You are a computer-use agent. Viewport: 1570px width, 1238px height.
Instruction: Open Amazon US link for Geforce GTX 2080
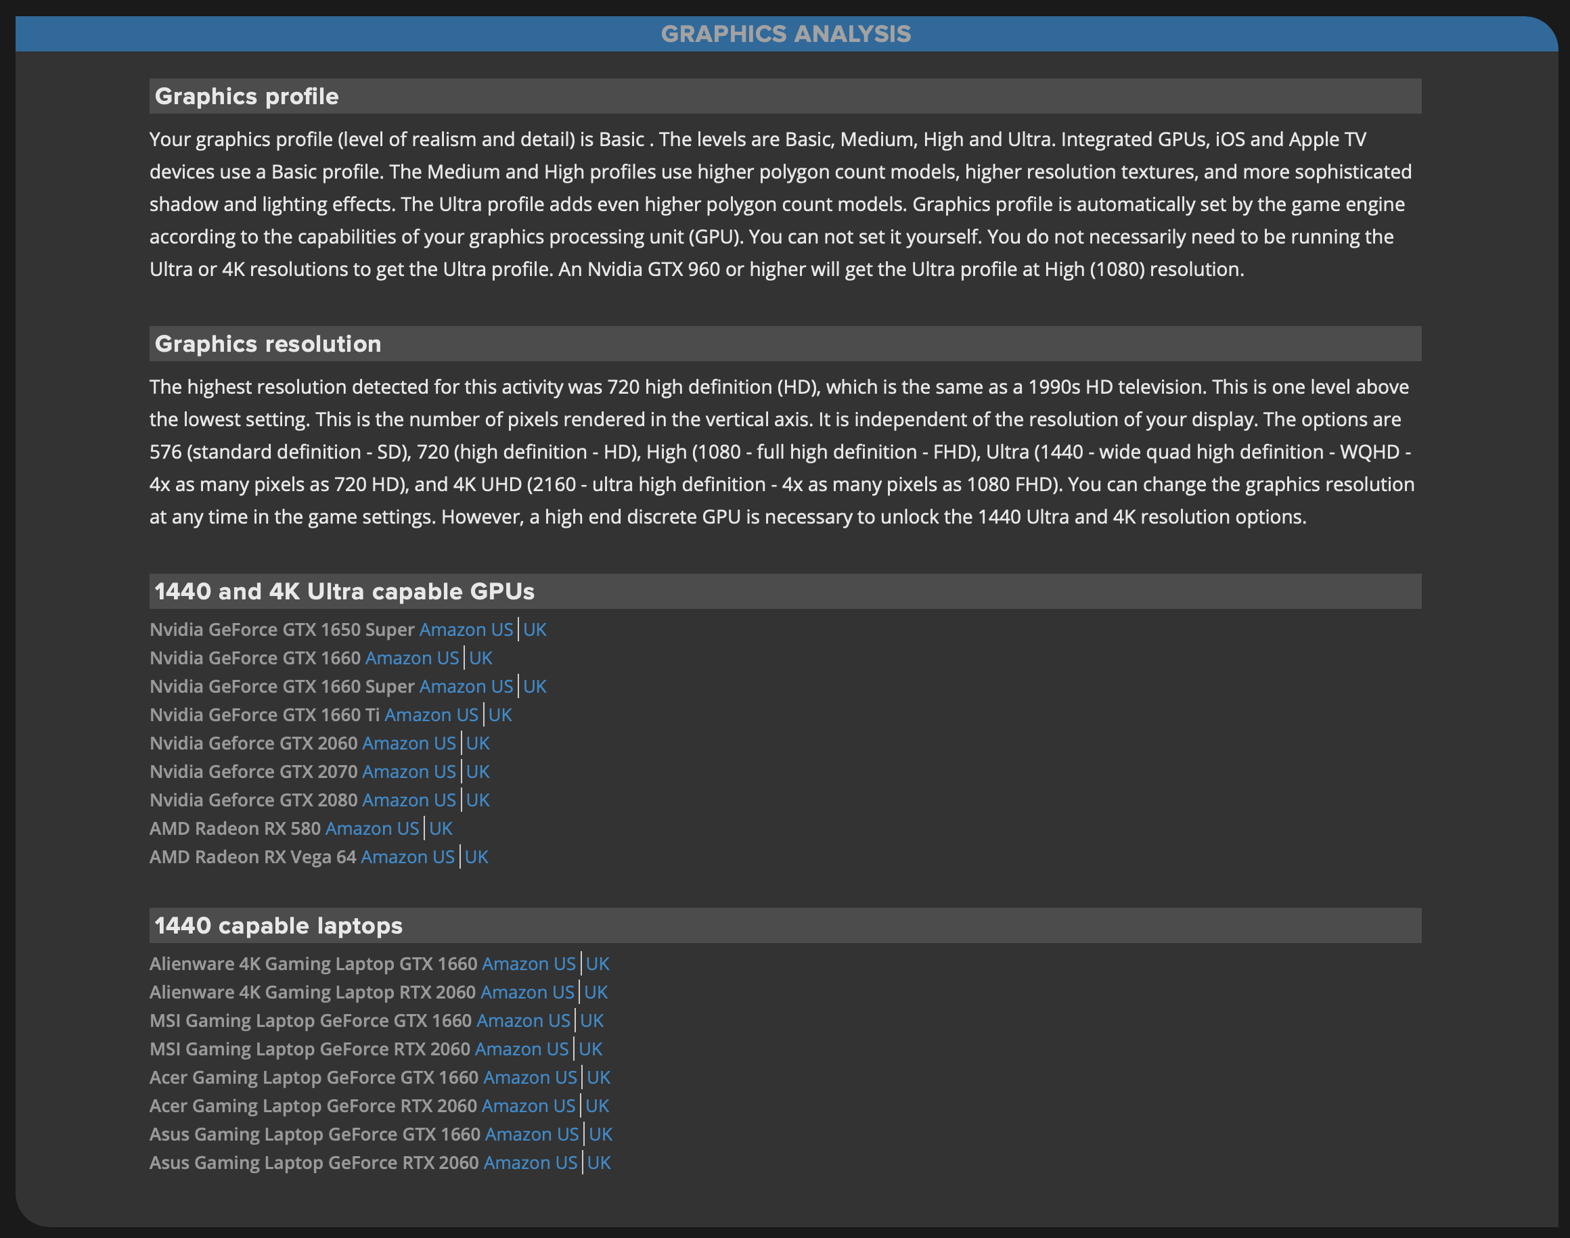(408, 800)
